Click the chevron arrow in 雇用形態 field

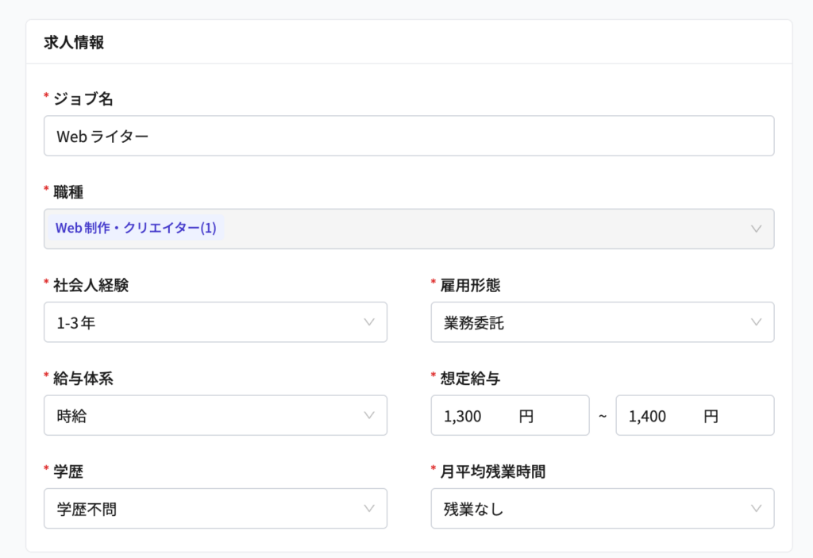coord(756,322)
